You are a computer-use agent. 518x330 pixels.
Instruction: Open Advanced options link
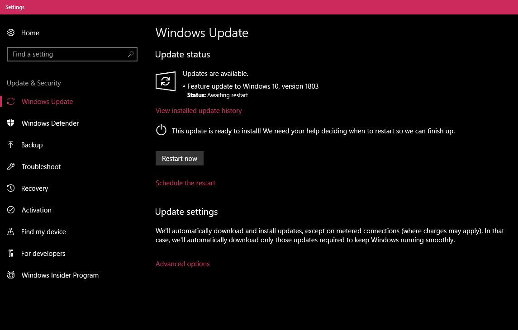click(x=182, y=264)
